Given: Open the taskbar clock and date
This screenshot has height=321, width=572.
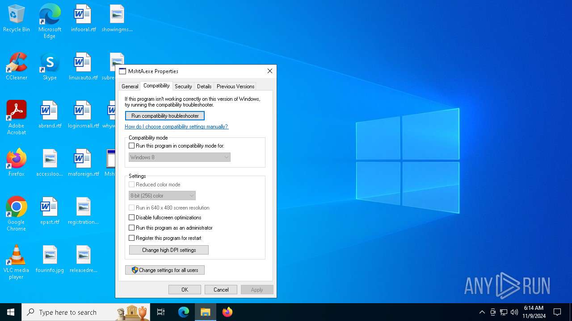Looking at the screenshot, I should [534, 312].
